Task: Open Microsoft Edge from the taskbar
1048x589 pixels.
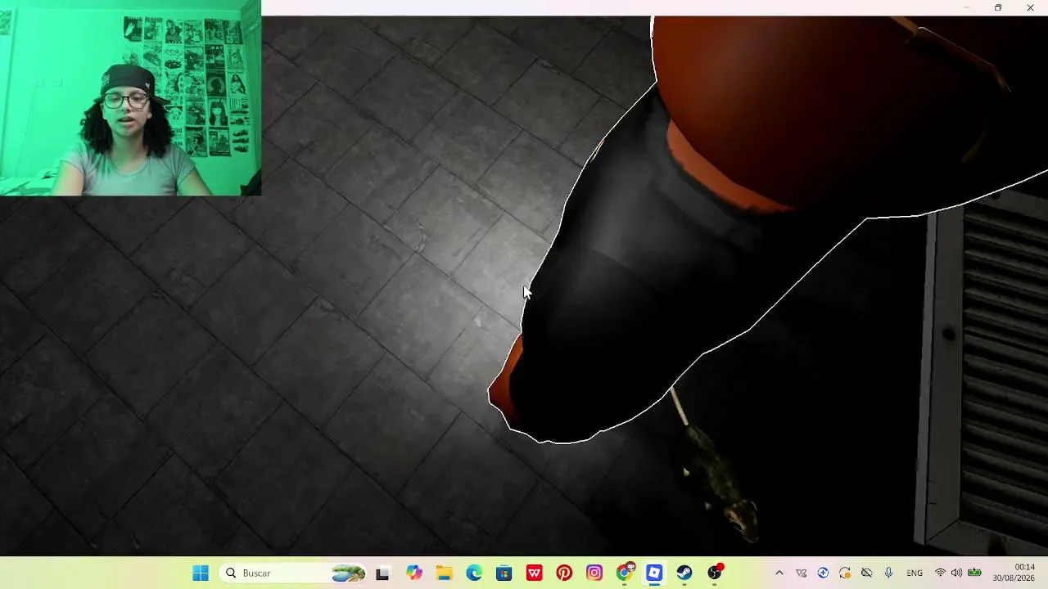Action: pyautogui.click(x=474, y=573)
